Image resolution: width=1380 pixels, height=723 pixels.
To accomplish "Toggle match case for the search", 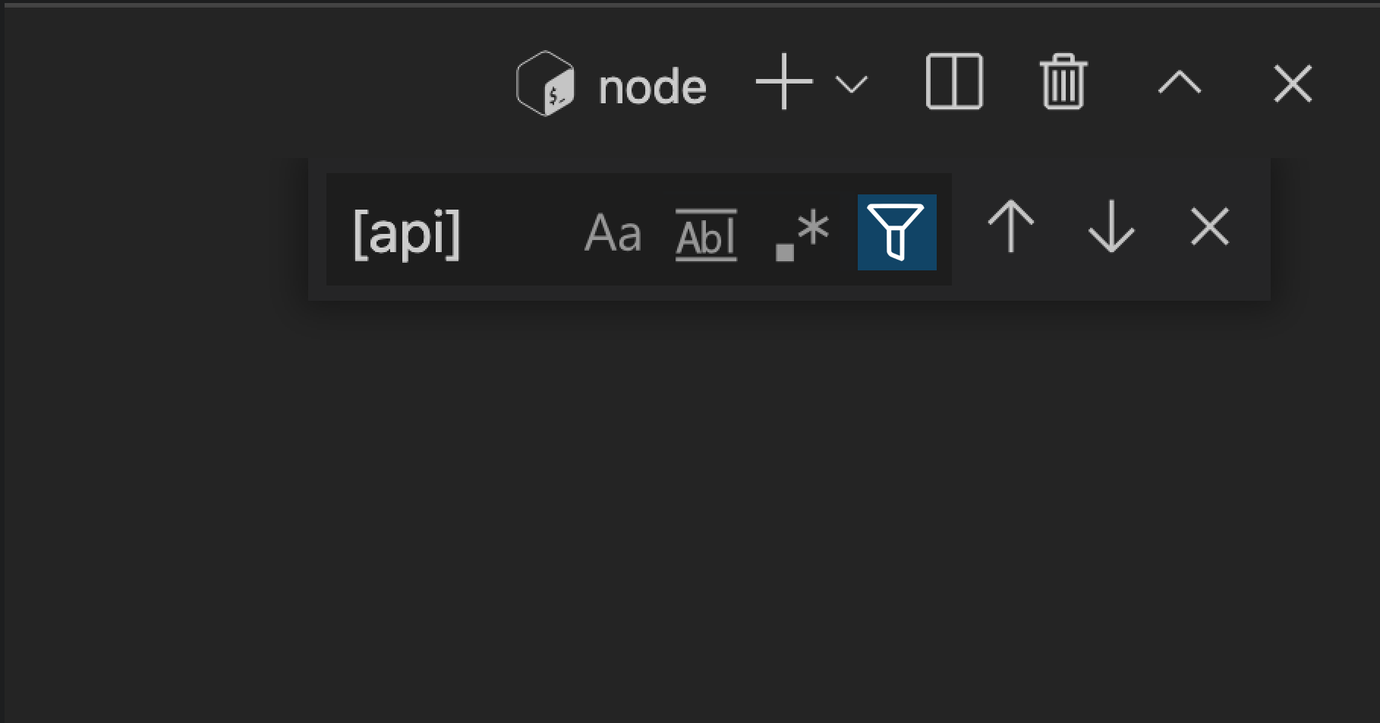I will 613,233.
